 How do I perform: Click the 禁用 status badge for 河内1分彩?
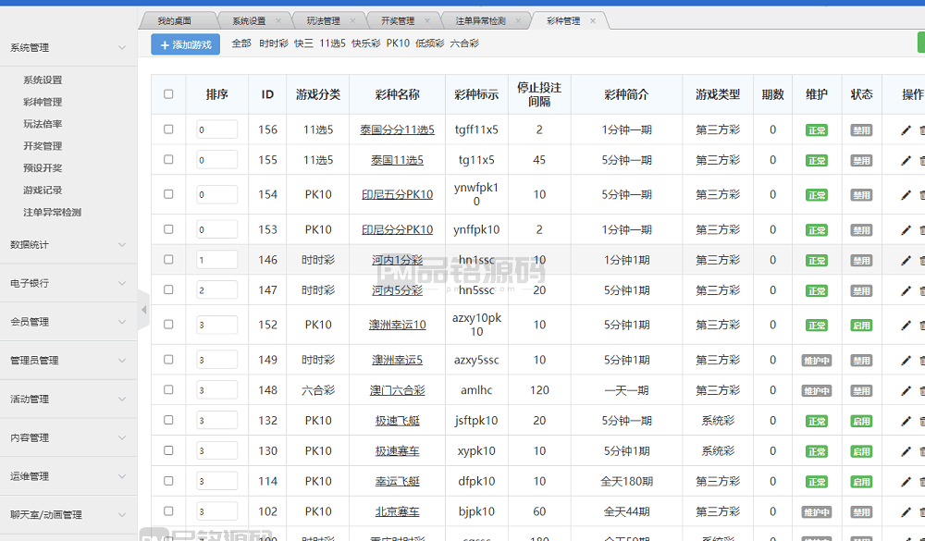tap(861, 261)
